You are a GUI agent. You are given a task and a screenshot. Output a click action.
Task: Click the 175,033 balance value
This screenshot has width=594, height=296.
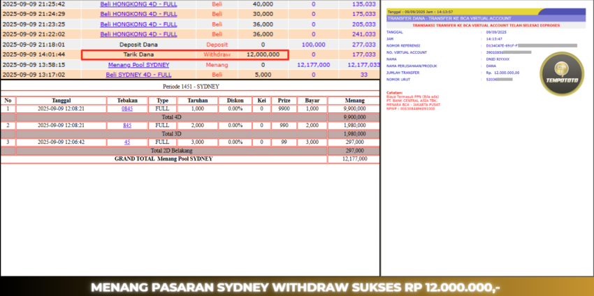[363, 14]
